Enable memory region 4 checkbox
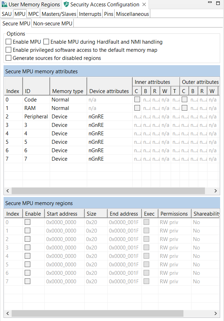This screenshot has width=224, height=321. tap(28, 256)
